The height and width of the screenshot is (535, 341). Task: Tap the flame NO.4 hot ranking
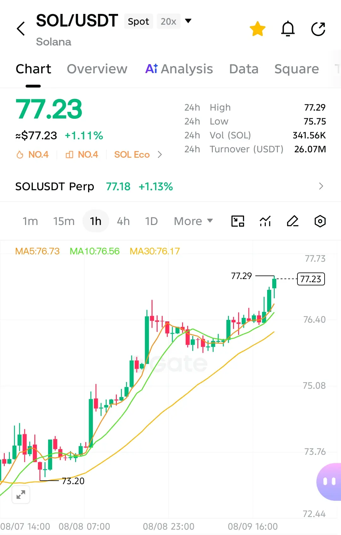32,155
